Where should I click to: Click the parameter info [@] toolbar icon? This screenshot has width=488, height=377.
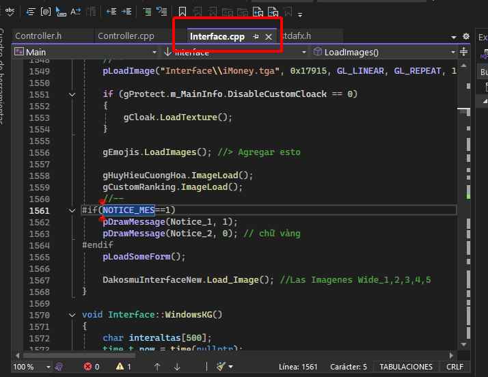pyautogui.click(x=46, y=12)
